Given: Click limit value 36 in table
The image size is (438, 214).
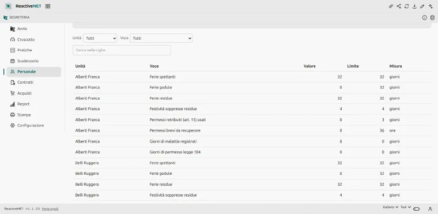Looking at the screenshot, I should click(x=382, y=130).
